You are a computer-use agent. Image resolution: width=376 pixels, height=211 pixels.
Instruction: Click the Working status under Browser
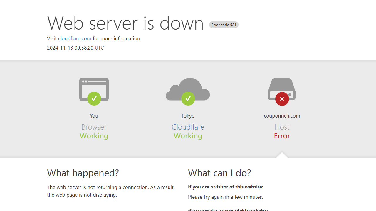[x=94, y=136]
